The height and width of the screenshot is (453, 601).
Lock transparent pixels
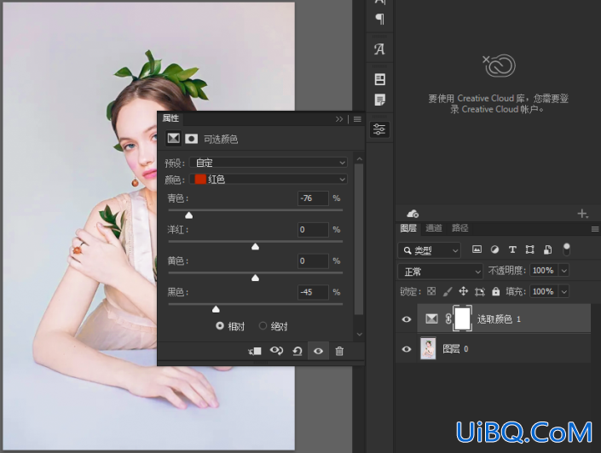431,291
